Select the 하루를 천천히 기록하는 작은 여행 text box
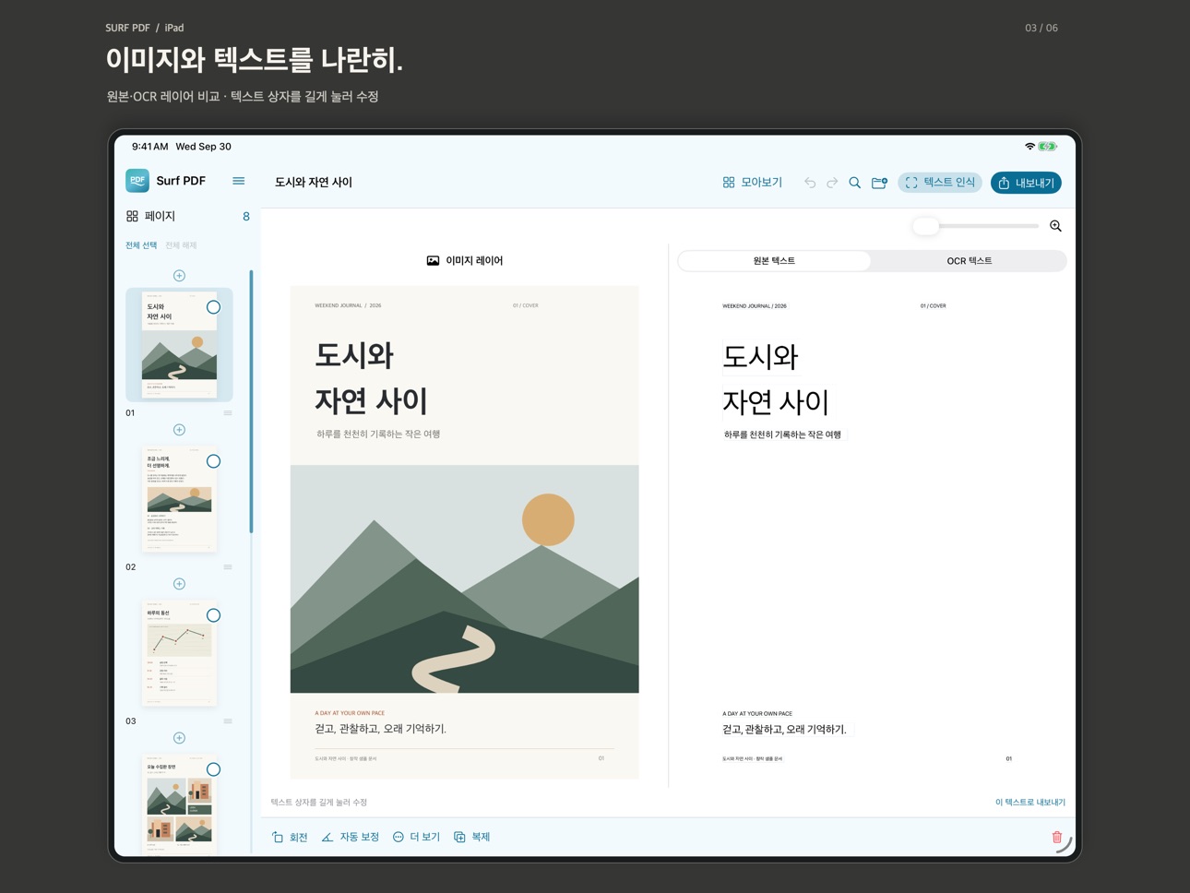 click(783, 435)
